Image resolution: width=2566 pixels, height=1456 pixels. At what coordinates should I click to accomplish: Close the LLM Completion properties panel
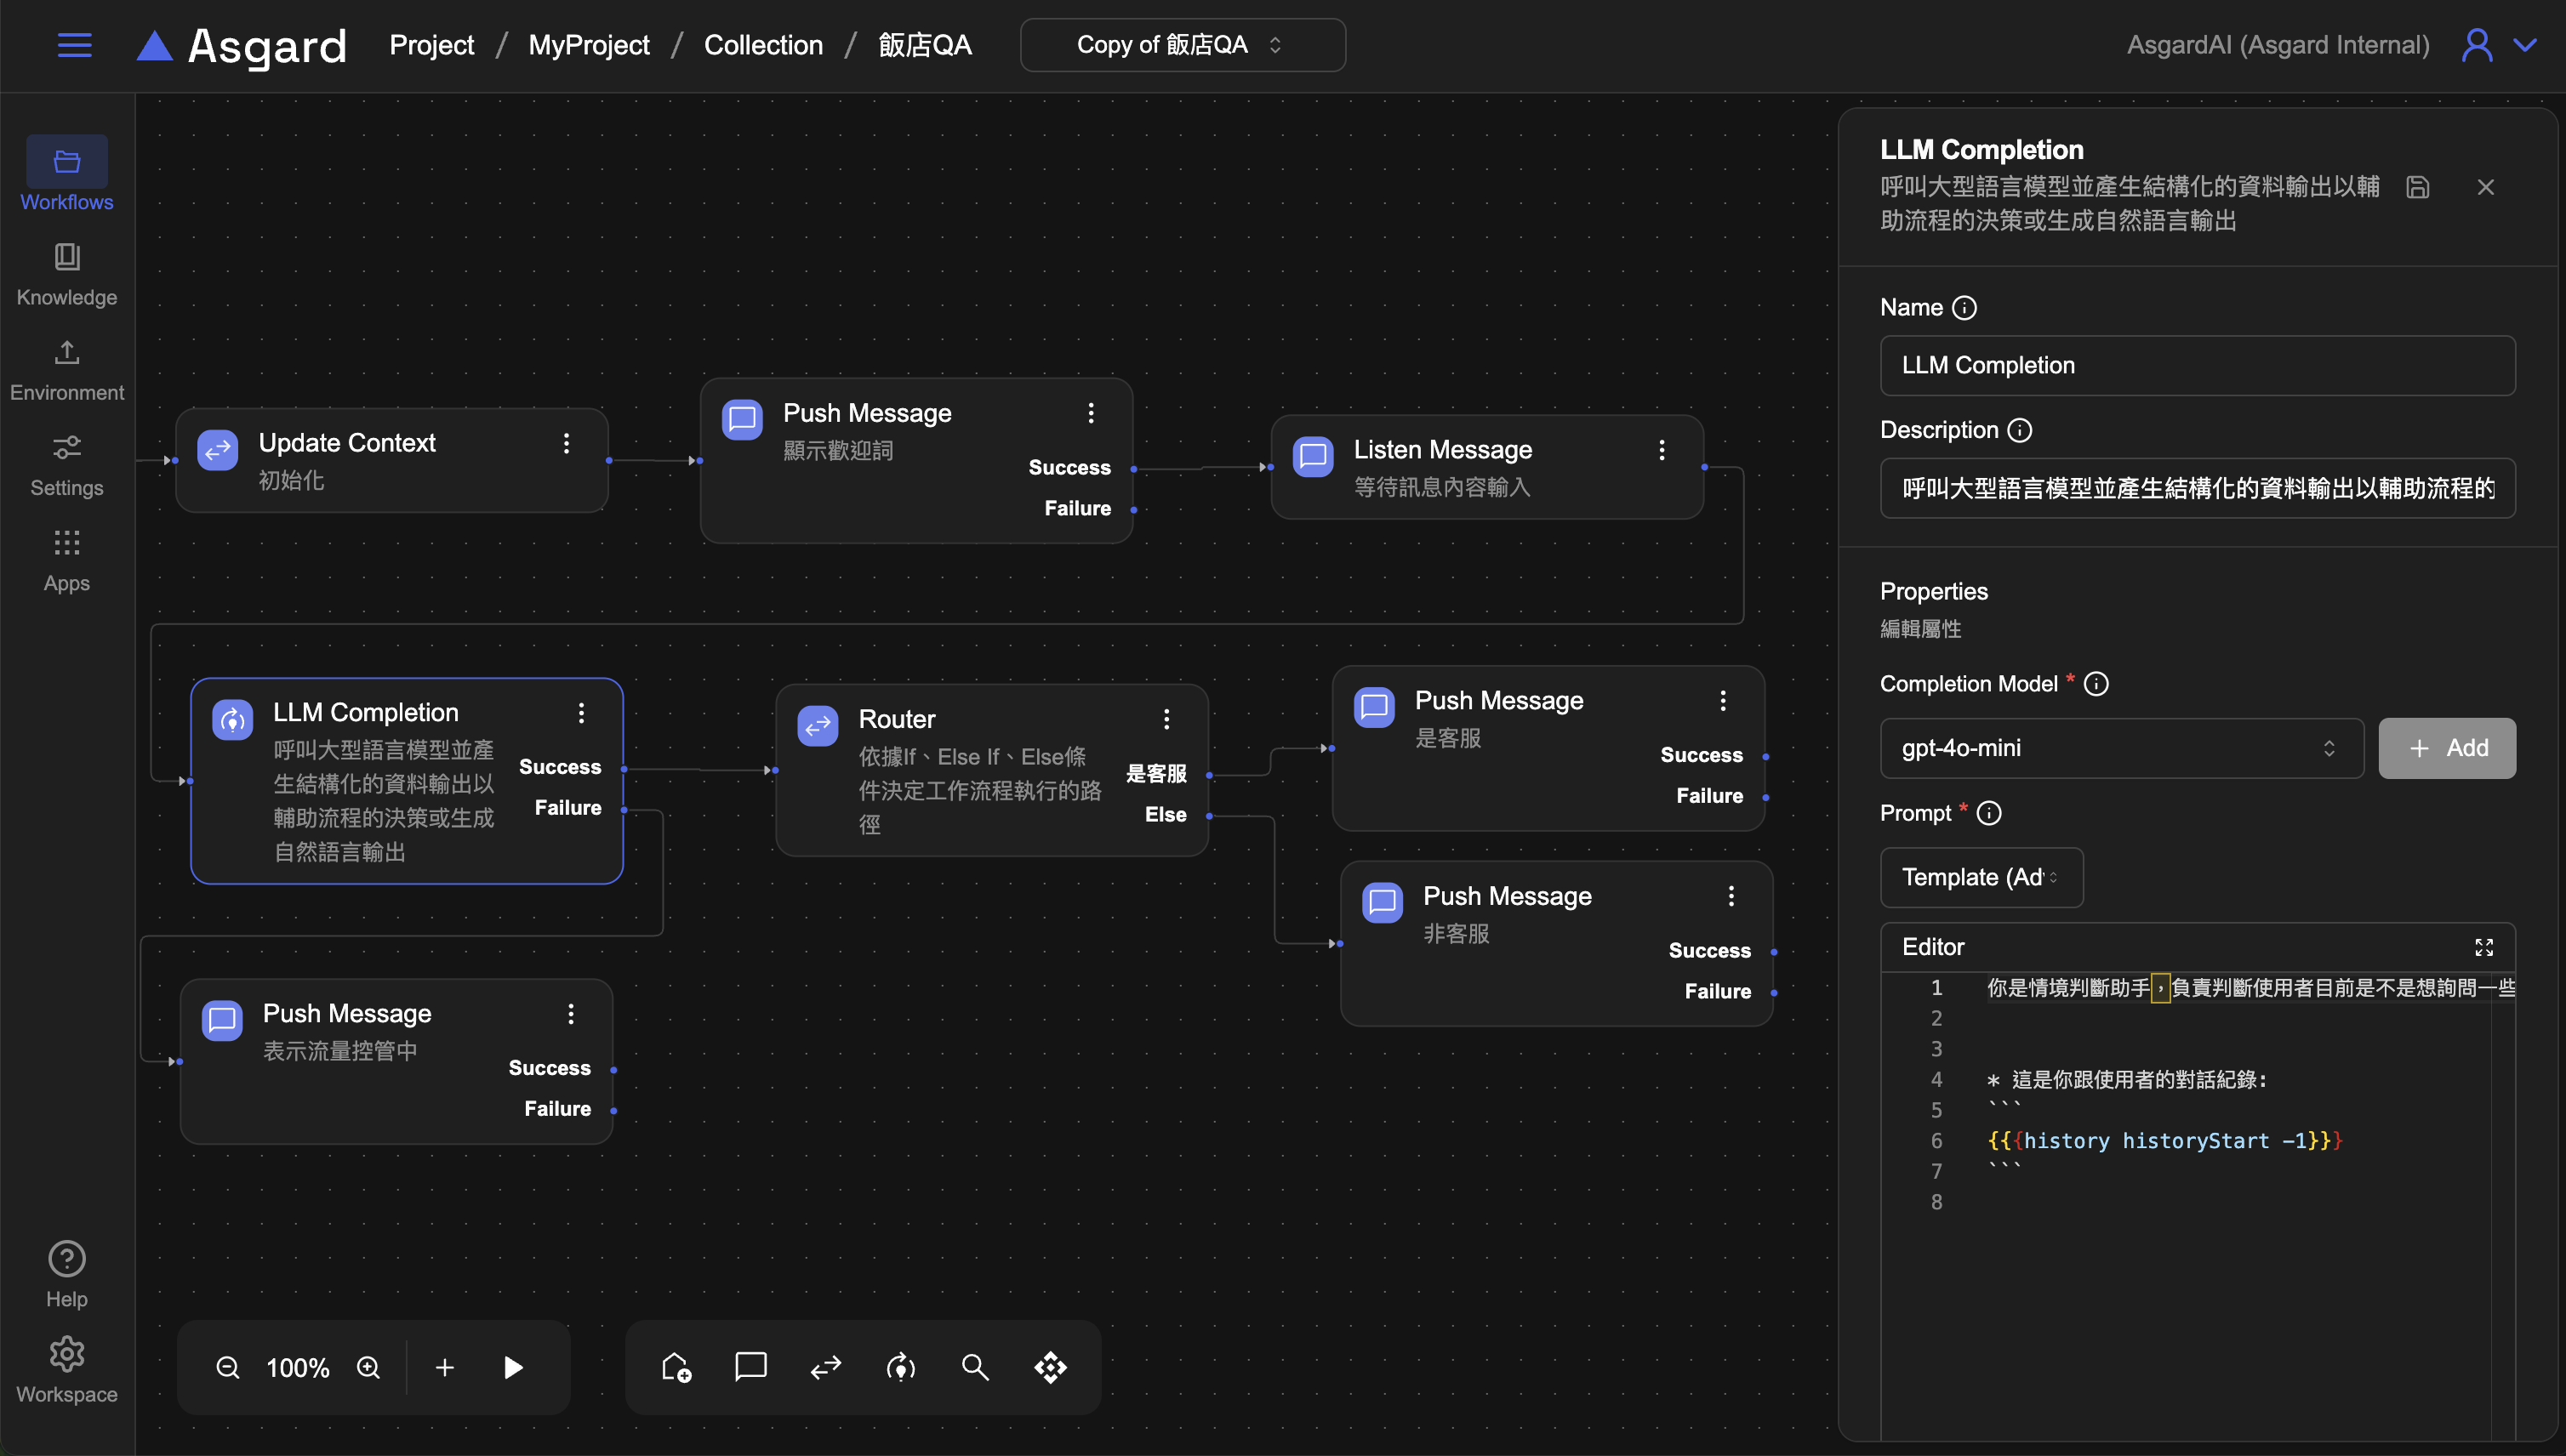click(2485, 187)
